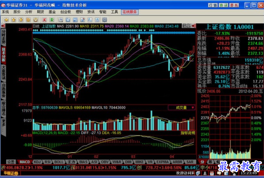Click the monitor icon left of the bell
Viewport: 264px width, 178px height.
point(198,173)
